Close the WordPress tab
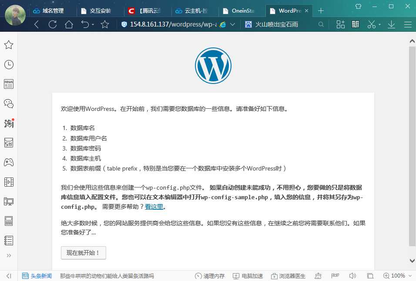416x281 pixels. 306,10
